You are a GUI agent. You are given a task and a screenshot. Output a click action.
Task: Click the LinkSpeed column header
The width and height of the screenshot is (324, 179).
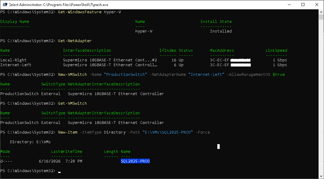276,50
